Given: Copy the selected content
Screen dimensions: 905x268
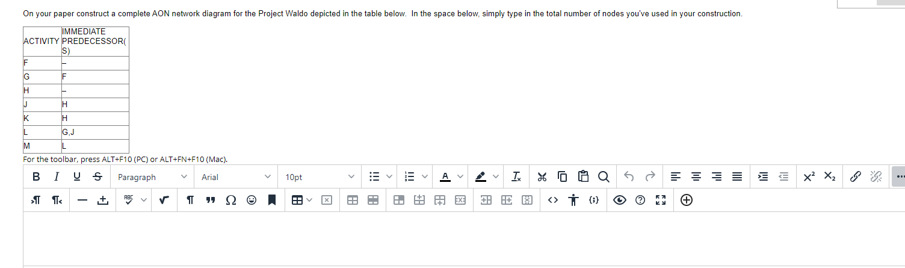Looking at the screenshot, I should pos(562,177).
